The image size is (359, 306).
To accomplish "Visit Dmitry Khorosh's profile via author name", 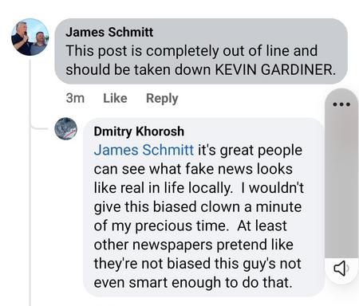I will tap(139, 131).
